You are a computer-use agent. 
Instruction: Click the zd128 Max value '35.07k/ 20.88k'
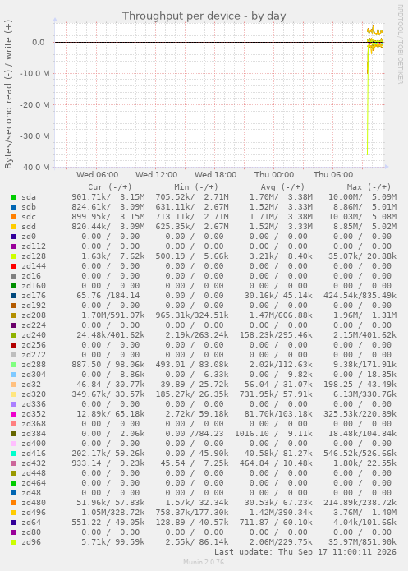click(x=363, y=256)
